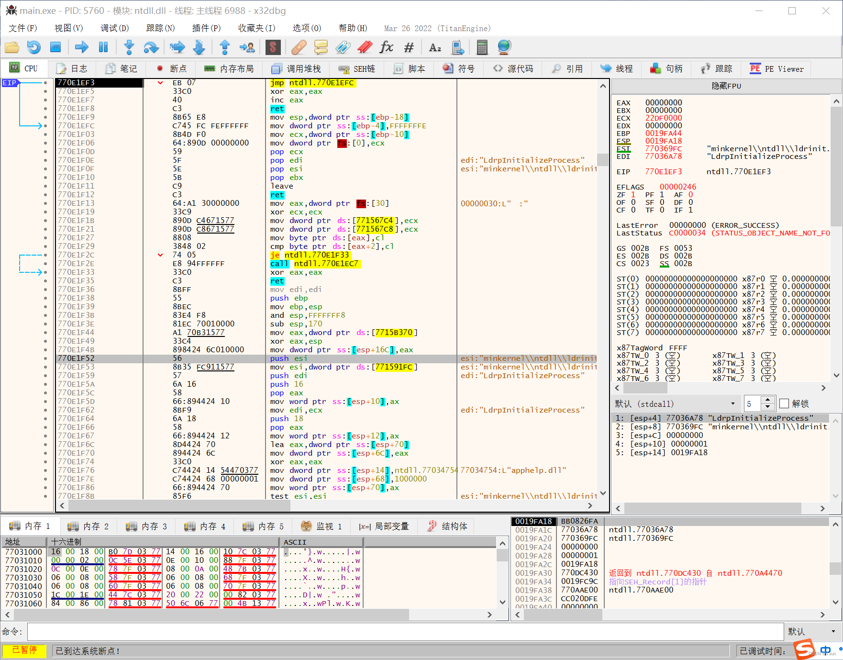
Task: Switch to the call stack tab
Action: 296,68
